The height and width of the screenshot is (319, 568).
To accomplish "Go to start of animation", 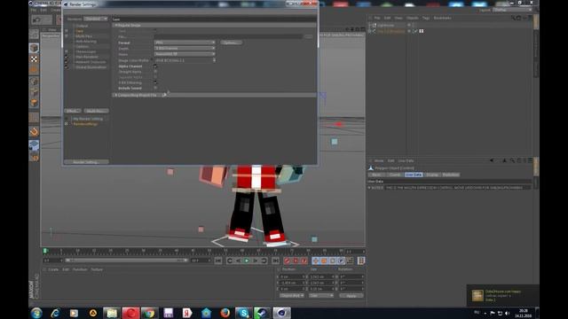I will tap(218, 261).
